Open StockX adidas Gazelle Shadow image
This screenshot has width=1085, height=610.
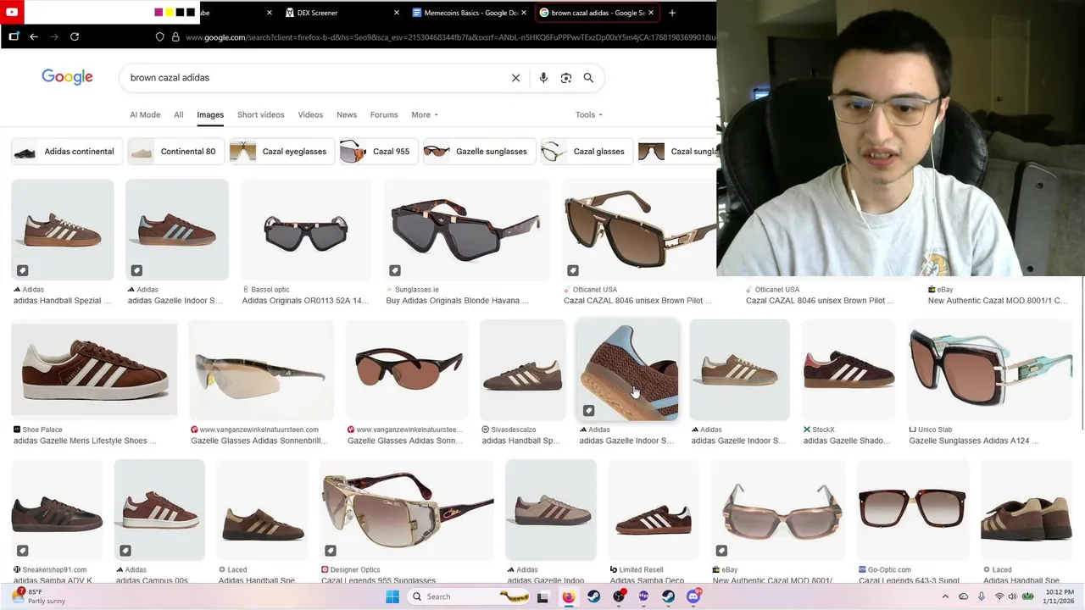click(849, 369)
